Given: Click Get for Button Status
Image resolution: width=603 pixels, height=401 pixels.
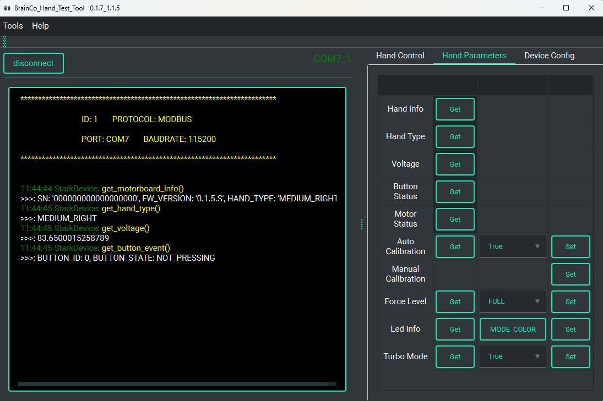Looking at the screenshot, I should coord(455,191).
